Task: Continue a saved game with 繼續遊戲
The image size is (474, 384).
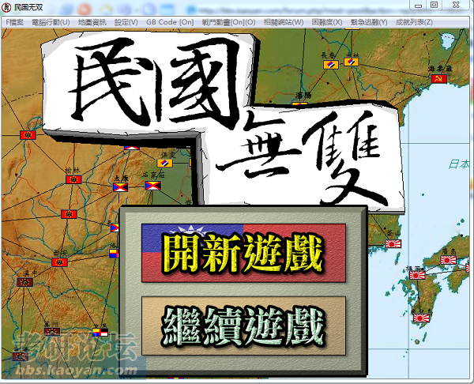Action: click(x=243, y=326)
